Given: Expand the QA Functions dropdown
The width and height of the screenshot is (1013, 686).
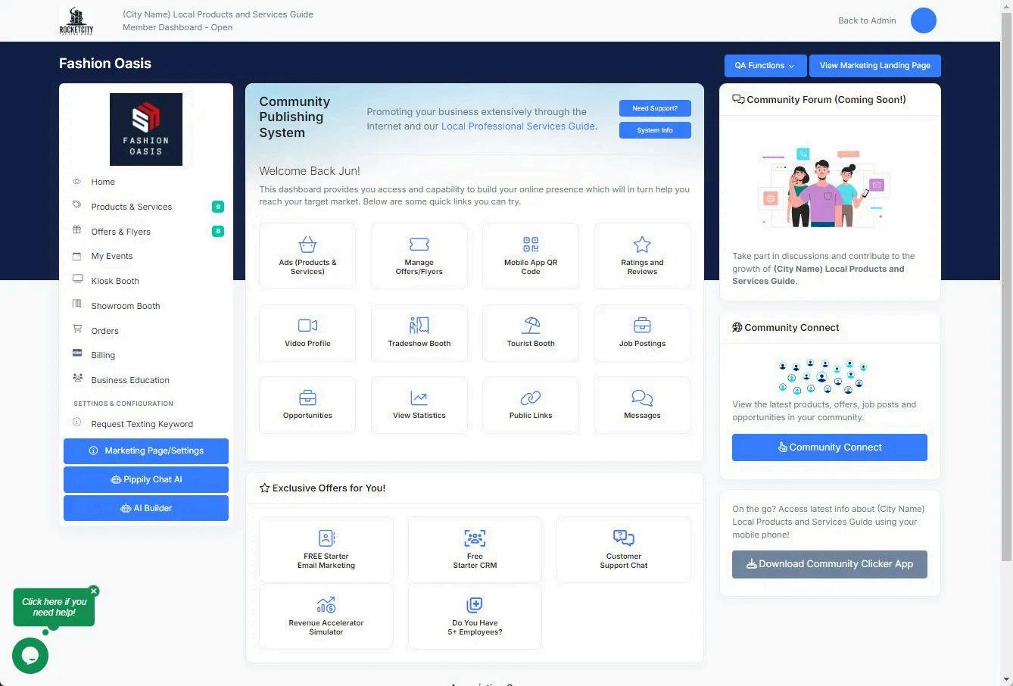Looking at the screenshot, I should 765,66.
